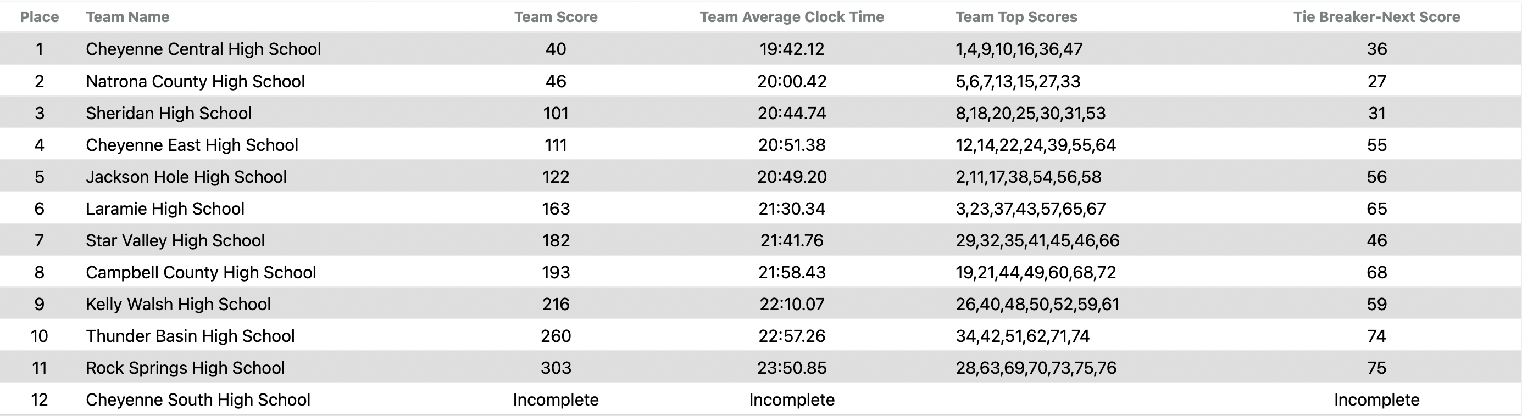This screenshot has height=416, width=1522.
Task: Click the Team Average Clock Time header
Action: [792, 17]
